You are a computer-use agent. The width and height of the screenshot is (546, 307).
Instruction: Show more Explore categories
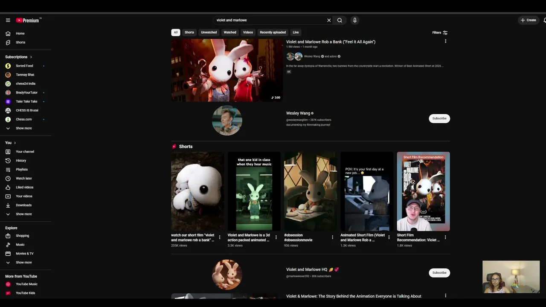pyautogui.click(x=26, y=263)
